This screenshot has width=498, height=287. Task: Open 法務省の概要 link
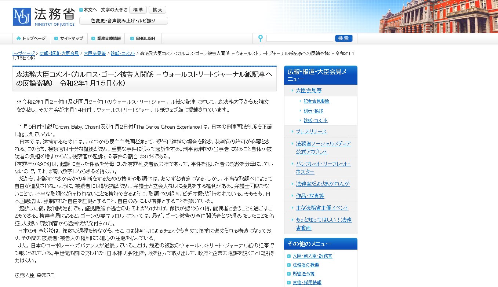pyautogui.click(x=306, y=265)
